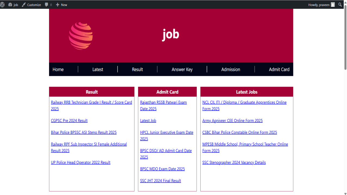
Task: Open BPSC DSO/ AD Admit Card link
Action: point(166,154)
